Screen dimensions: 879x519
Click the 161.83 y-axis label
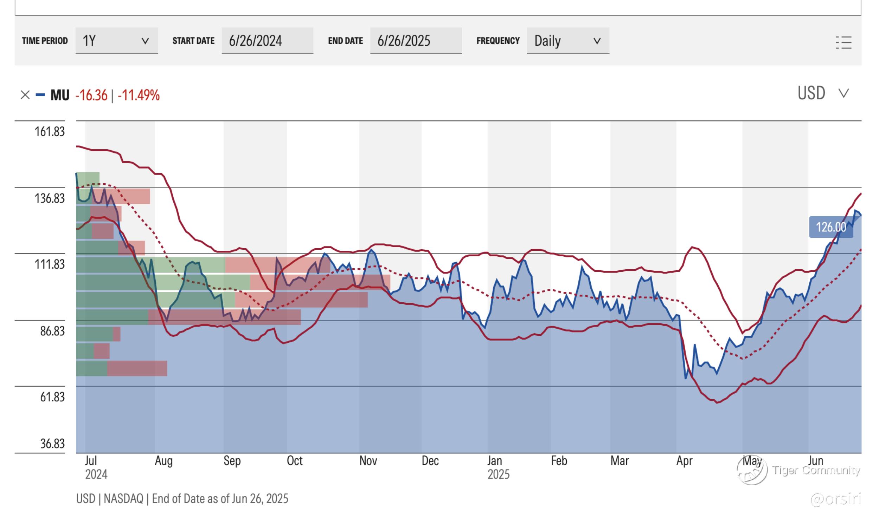click(x=50, y=132)
